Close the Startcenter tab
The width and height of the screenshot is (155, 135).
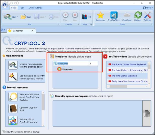(x=32, y=31)
